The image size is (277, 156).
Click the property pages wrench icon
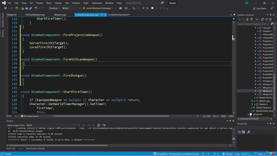point(248,132)
